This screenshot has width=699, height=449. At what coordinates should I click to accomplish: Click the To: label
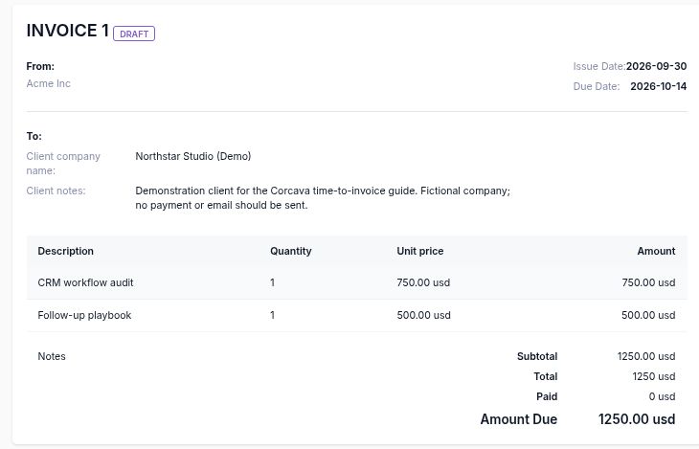34,137
